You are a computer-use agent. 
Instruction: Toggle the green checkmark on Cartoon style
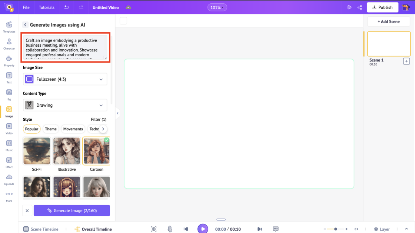click(x=107, y=141)
